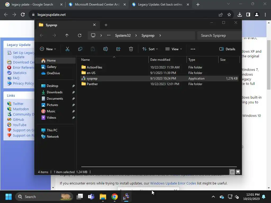271x203 pixels.
Task: Click the Copy icon in Explorer toolbar
Action: coord(80,49)
